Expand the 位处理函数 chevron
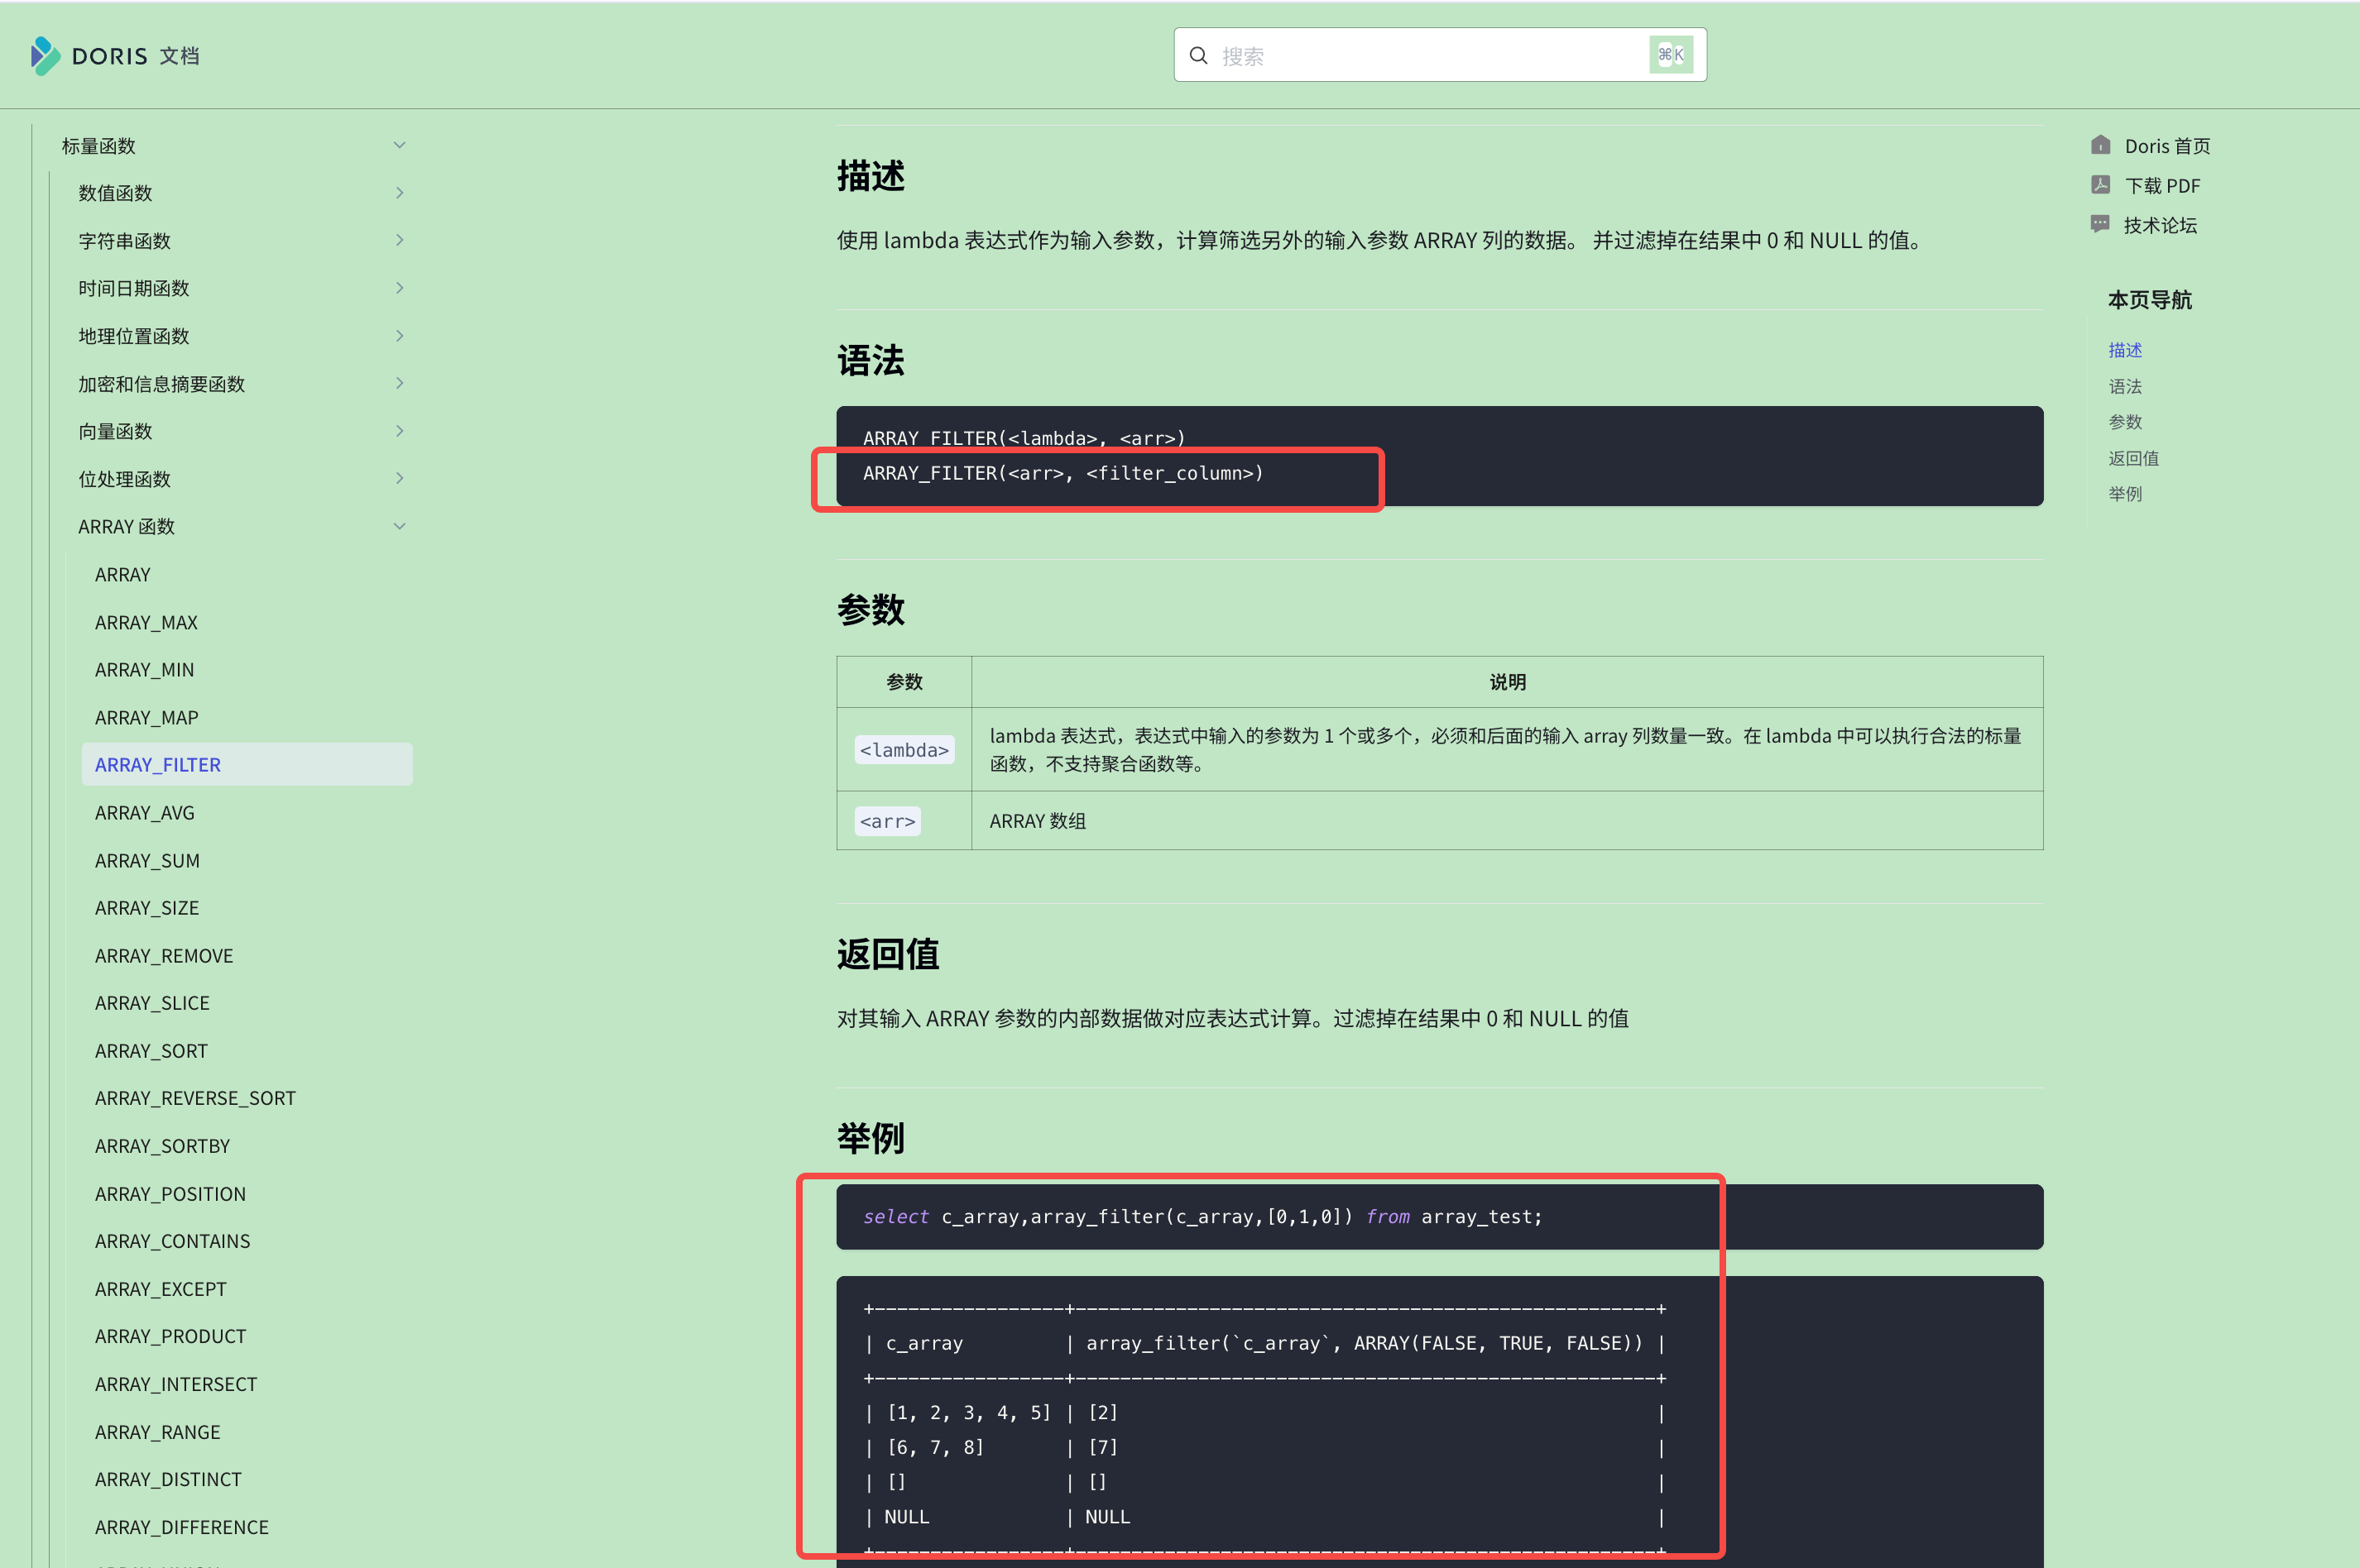 (399, 478)
